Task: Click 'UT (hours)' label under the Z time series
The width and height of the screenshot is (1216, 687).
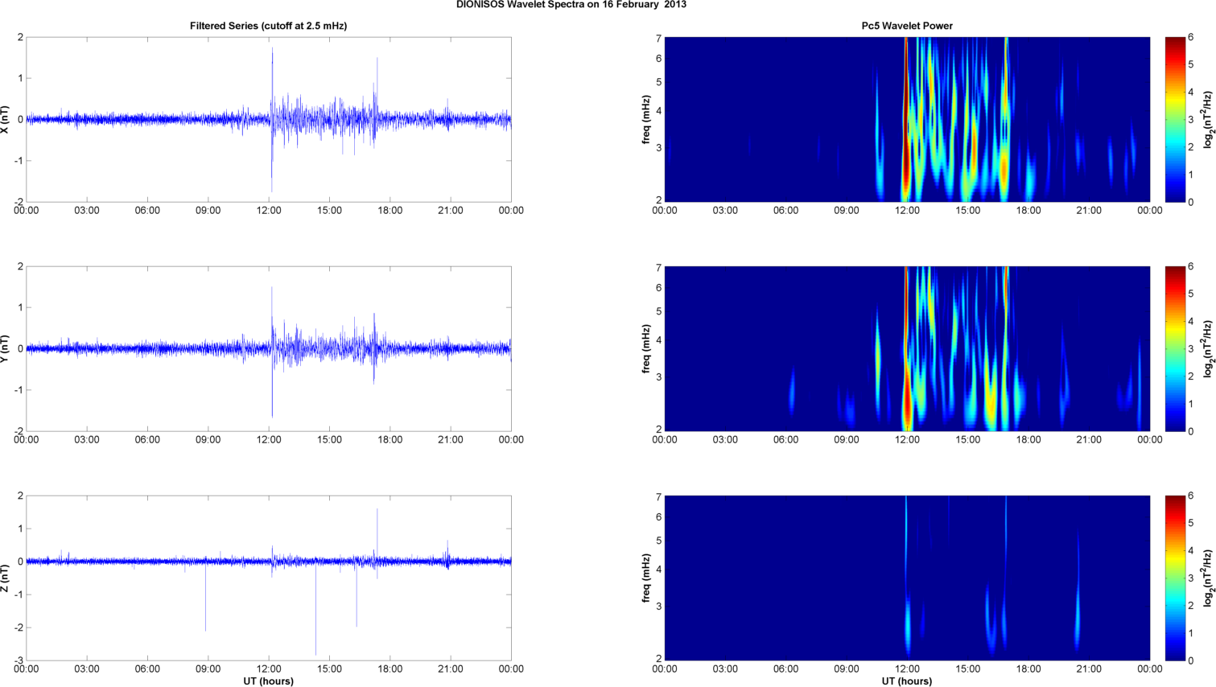Action: 269,681
